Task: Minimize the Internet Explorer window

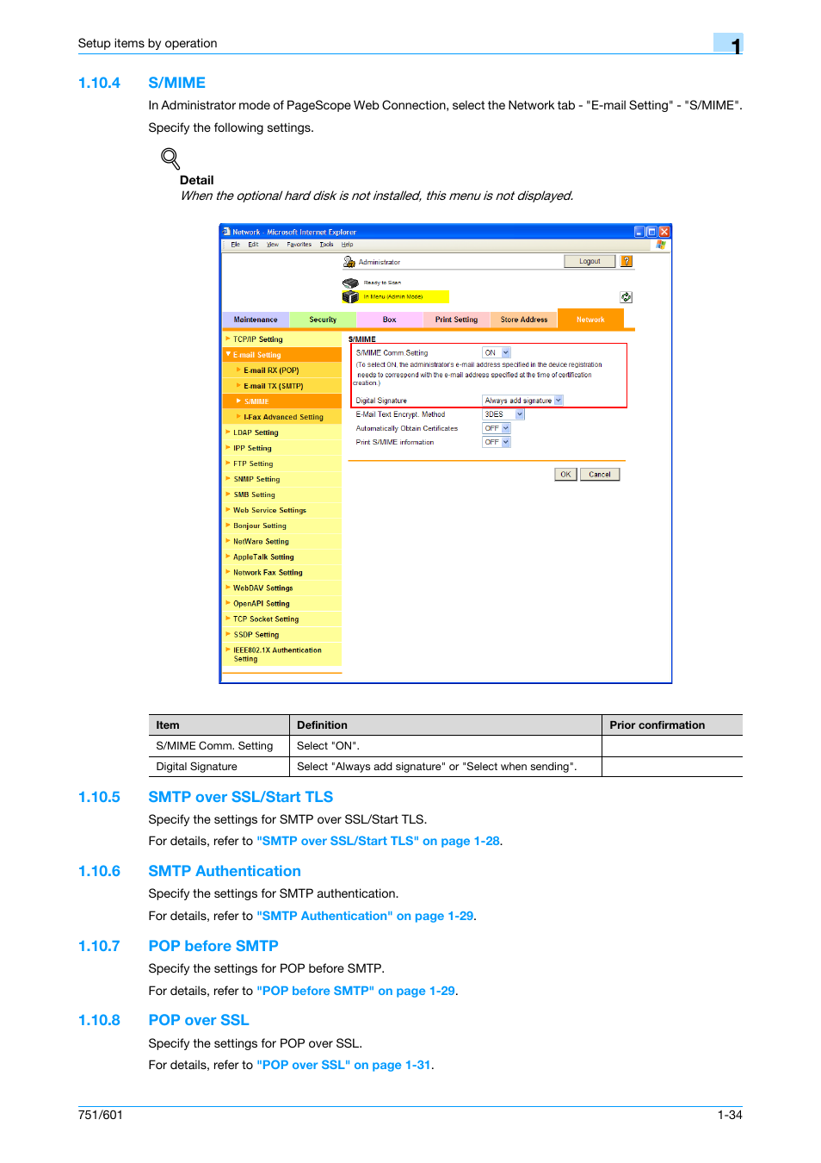Action: tap(639, 232)
